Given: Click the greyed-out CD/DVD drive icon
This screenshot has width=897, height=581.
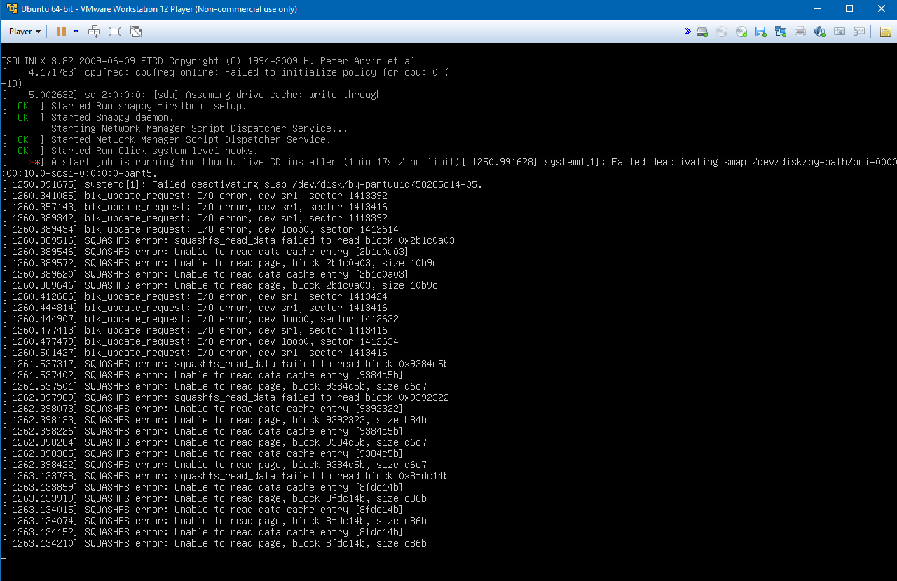Looking at the screenshot, I should point(721,32).
